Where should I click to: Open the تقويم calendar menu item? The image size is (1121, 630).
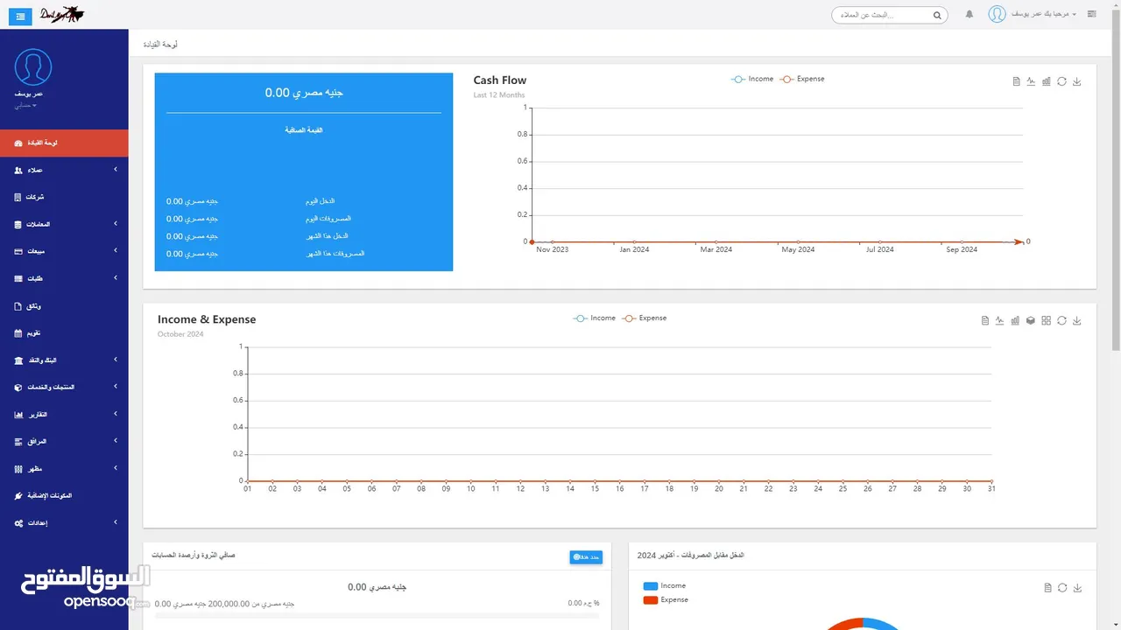click(x=64, y=332)
